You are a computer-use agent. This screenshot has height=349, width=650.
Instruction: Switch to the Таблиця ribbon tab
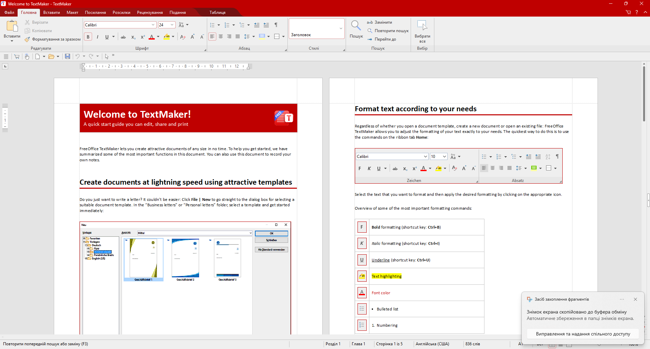(217, 13)
